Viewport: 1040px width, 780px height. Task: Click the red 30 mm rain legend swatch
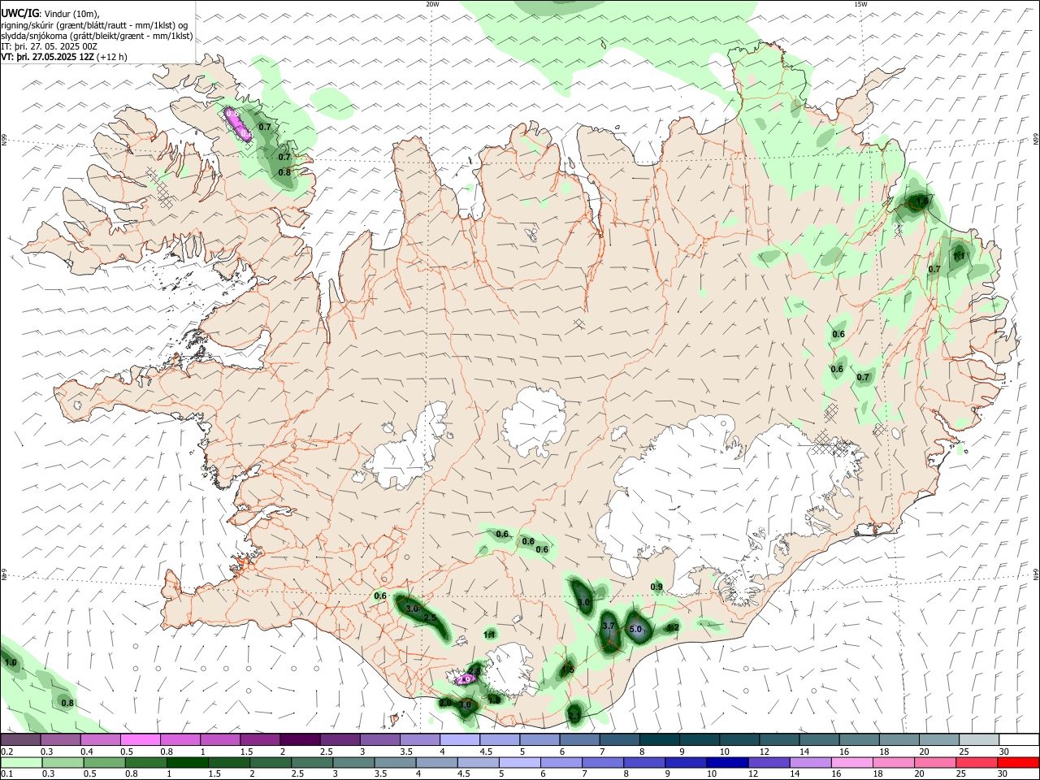tap(1018, 763)
